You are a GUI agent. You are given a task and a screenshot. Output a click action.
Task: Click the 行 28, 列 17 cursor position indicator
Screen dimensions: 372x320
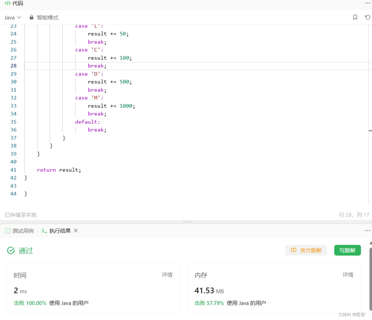[354, 215]
